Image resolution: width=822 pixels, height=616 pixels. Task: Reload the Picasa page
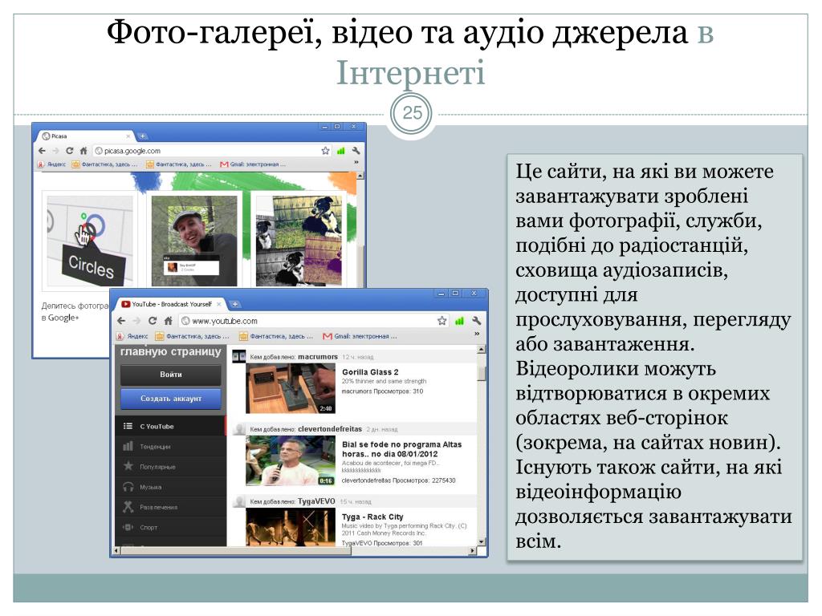[x=69, y=151]
